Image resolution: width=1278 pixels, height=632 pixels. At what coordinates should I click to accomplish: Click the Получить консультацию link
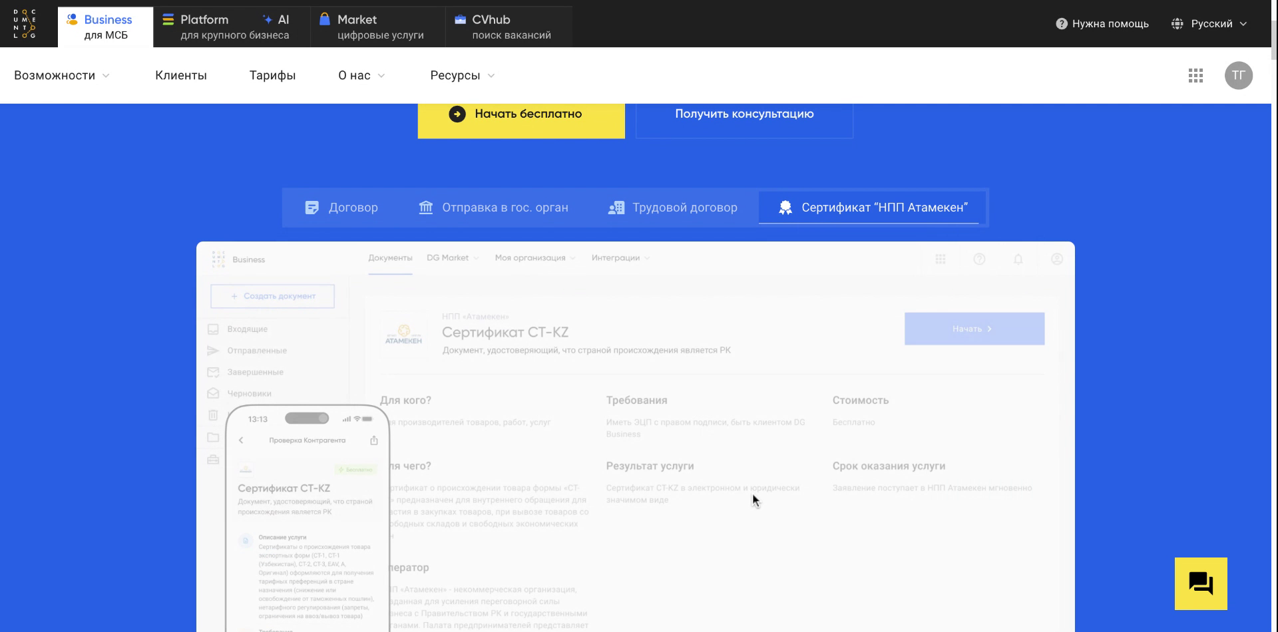point(744,114)
